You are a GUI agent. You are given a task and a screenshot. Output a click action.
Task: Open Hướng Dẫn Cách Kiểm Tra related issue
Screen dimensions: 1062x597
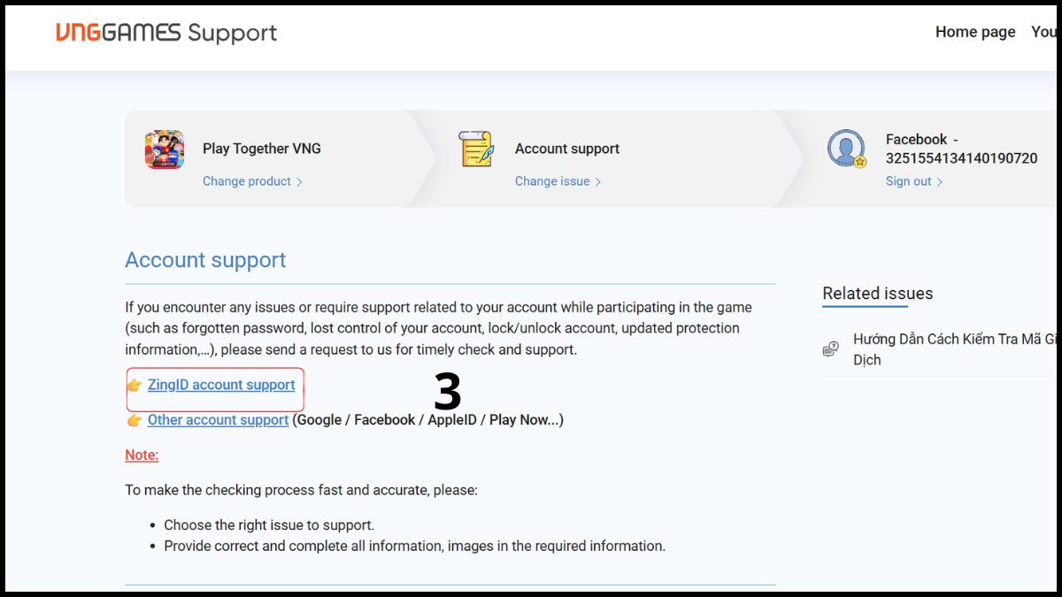coord(956,349)
